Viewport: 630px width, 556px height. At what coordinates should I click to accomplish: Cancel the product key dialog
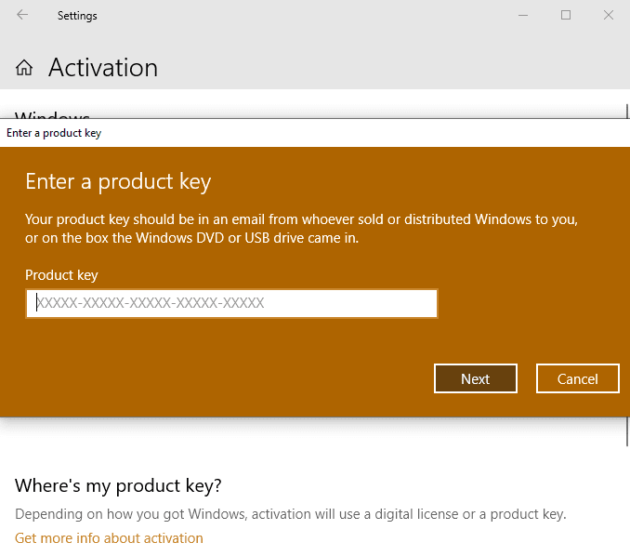(x=577, y=378)
